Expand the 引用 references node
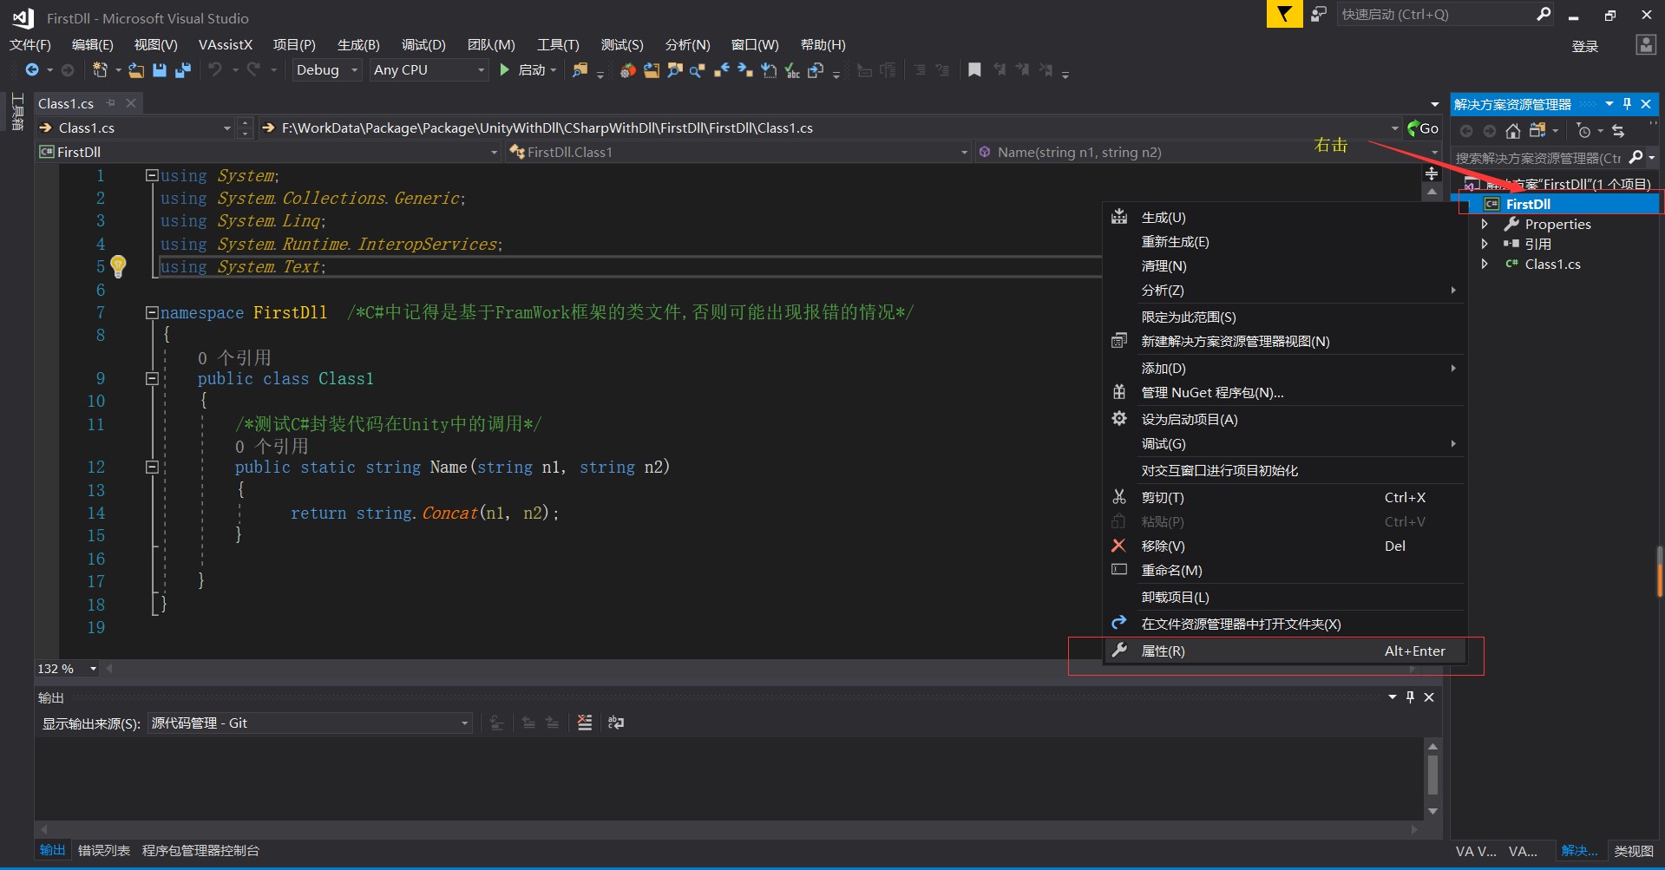The height and width of the screenshot is (870, 1665). pyautogui.click(x=1485, y=244)
